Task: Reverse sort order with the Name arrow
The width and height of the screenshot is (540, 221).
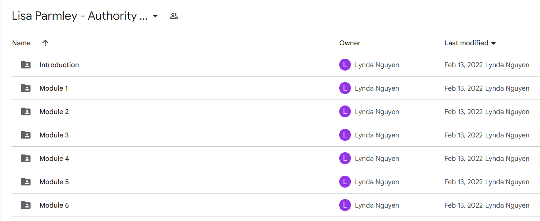Action: click(x=45, y=43)
